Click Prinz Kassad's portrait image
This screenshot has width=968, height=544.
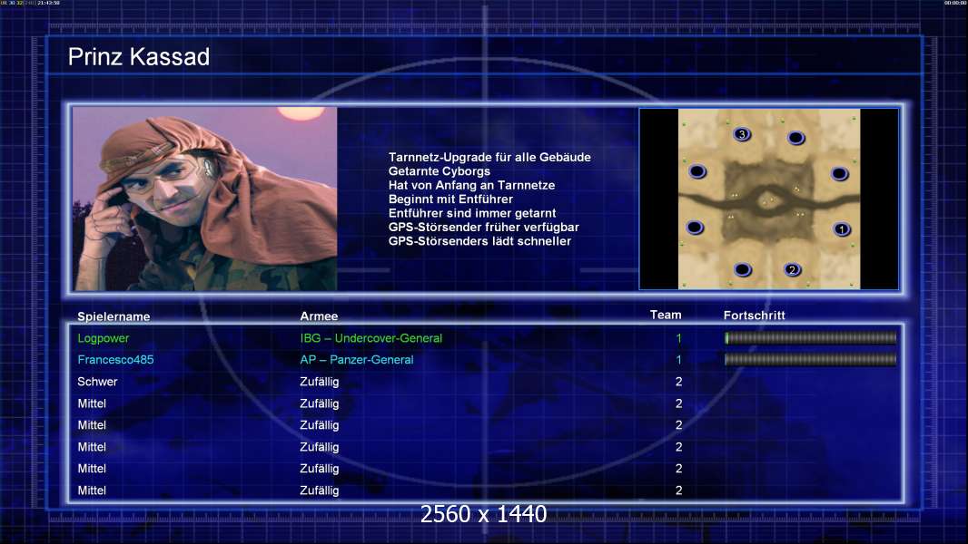pos(205,199)
